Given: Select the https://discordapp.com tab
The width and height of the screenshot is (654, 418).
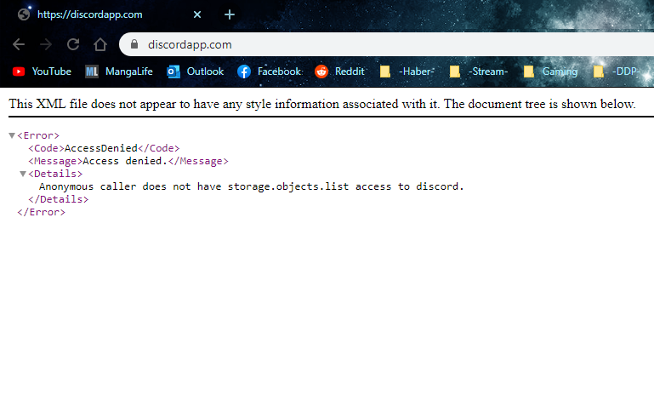Looking at the screenshot, I should (x=109, y=14).
